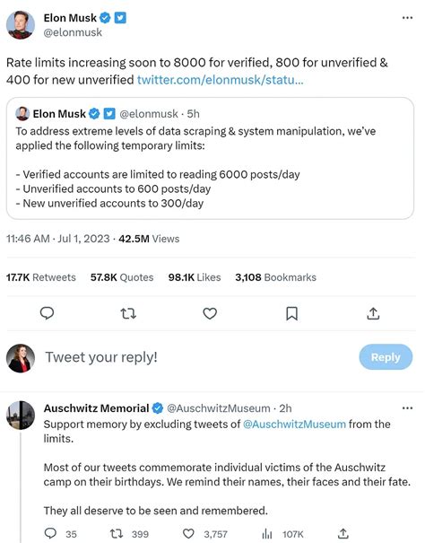The width and height of the screenshot is (425, 543).
Task: Reply to the Auschwitz Memorial tweet
Action: tap(51, 533)
